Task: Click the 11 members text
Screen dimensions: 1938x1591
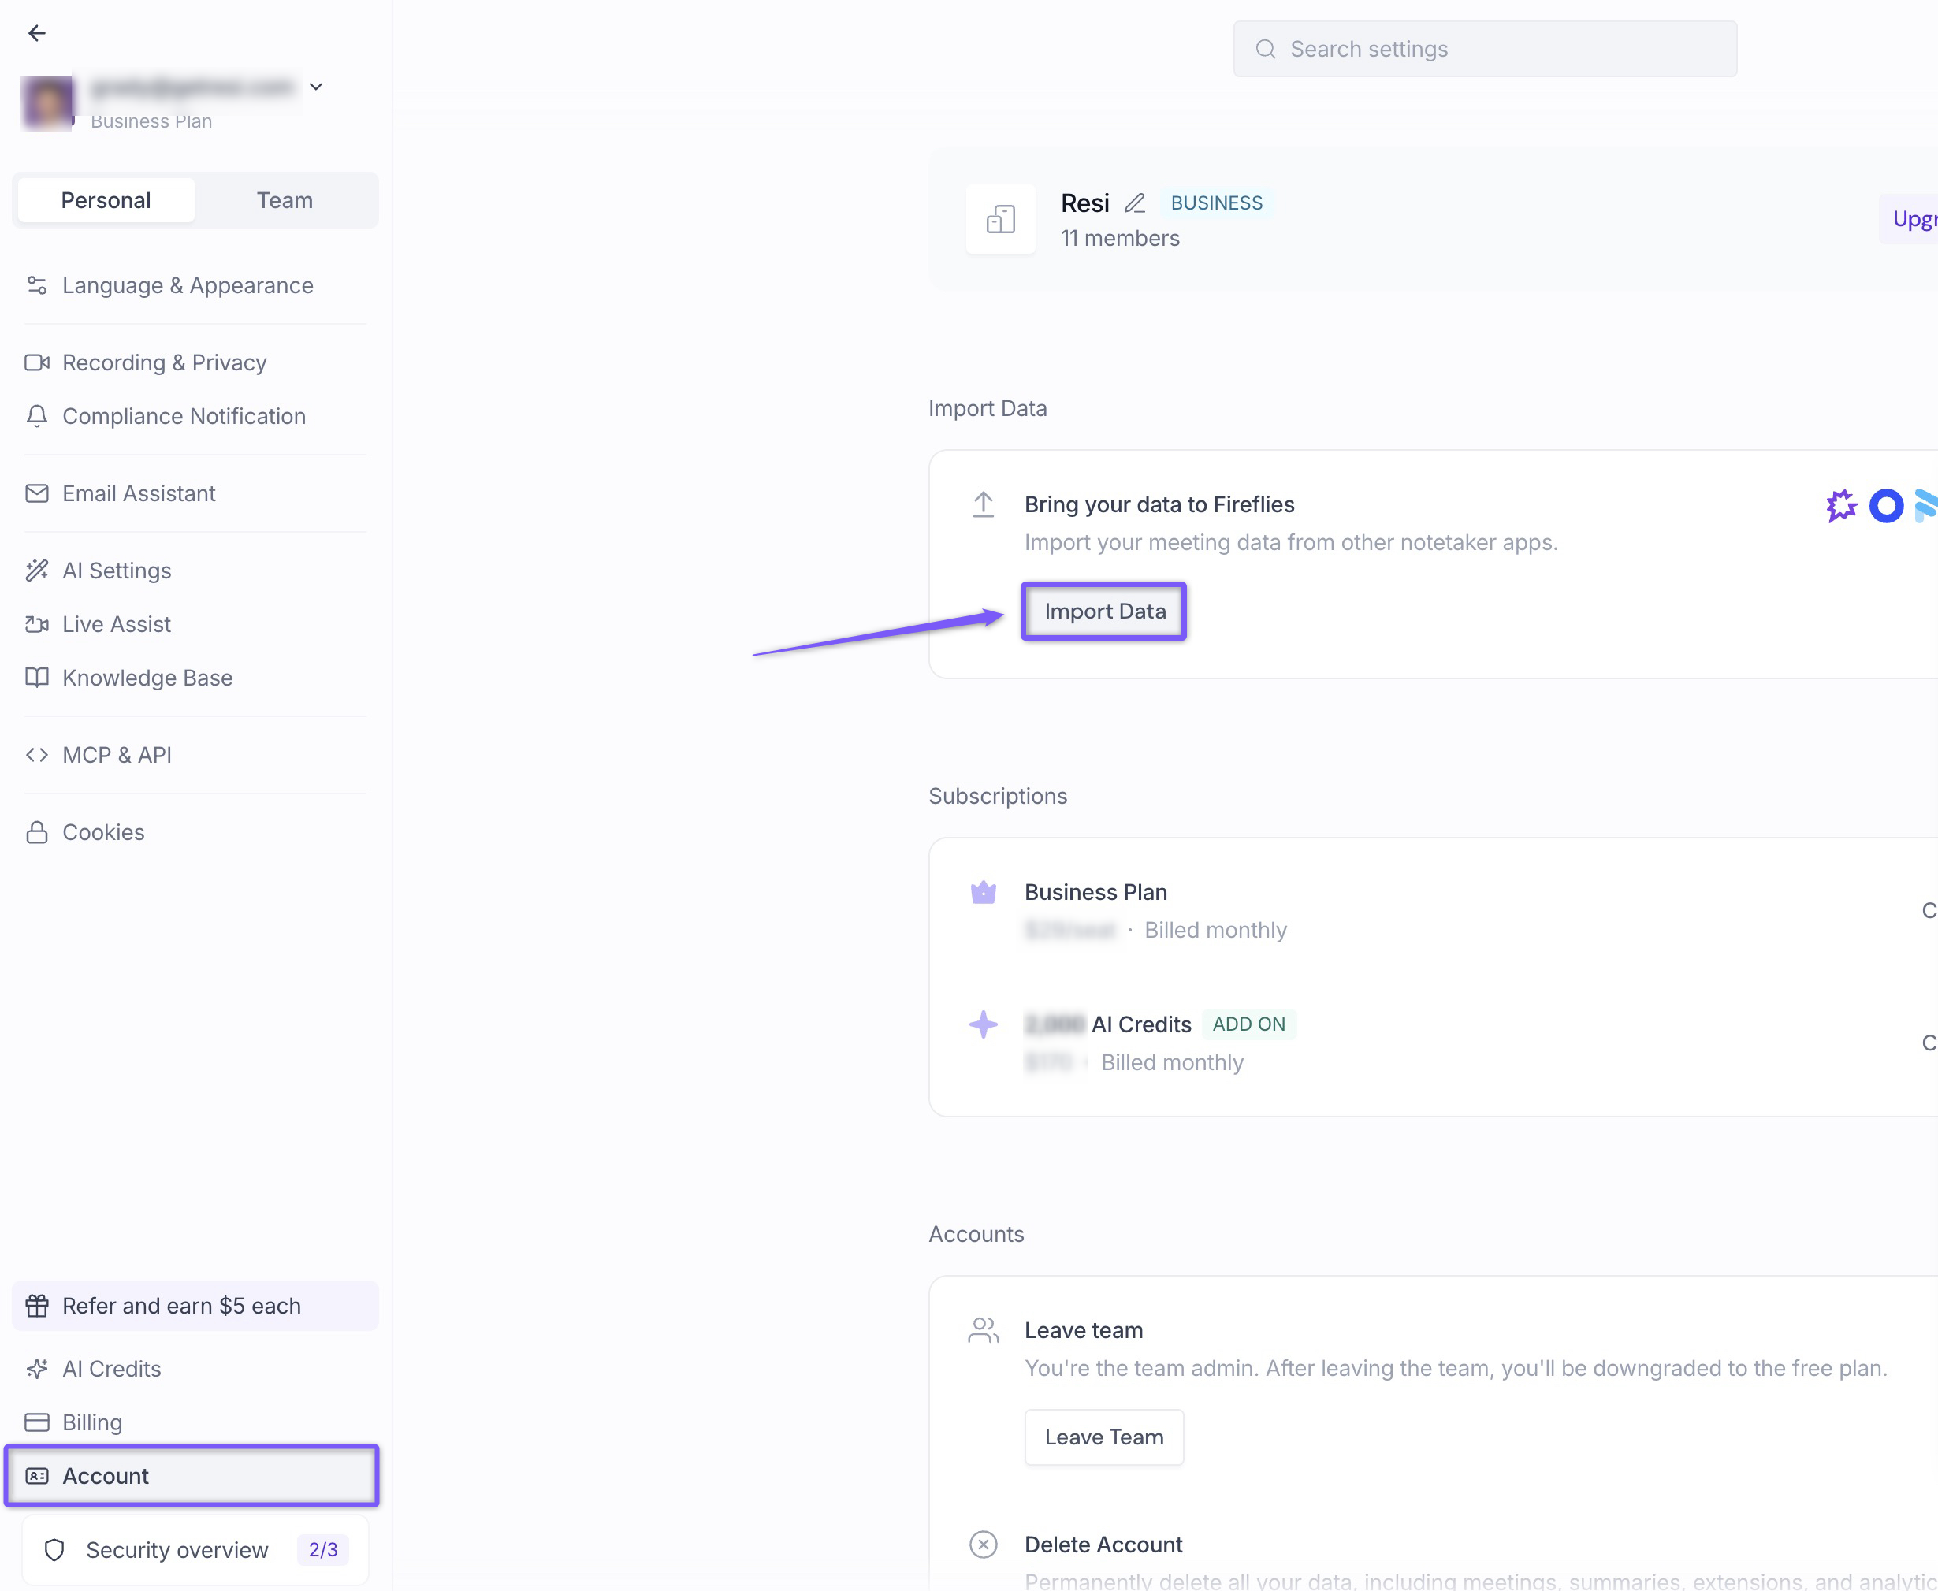Action: coord(1119,238)
